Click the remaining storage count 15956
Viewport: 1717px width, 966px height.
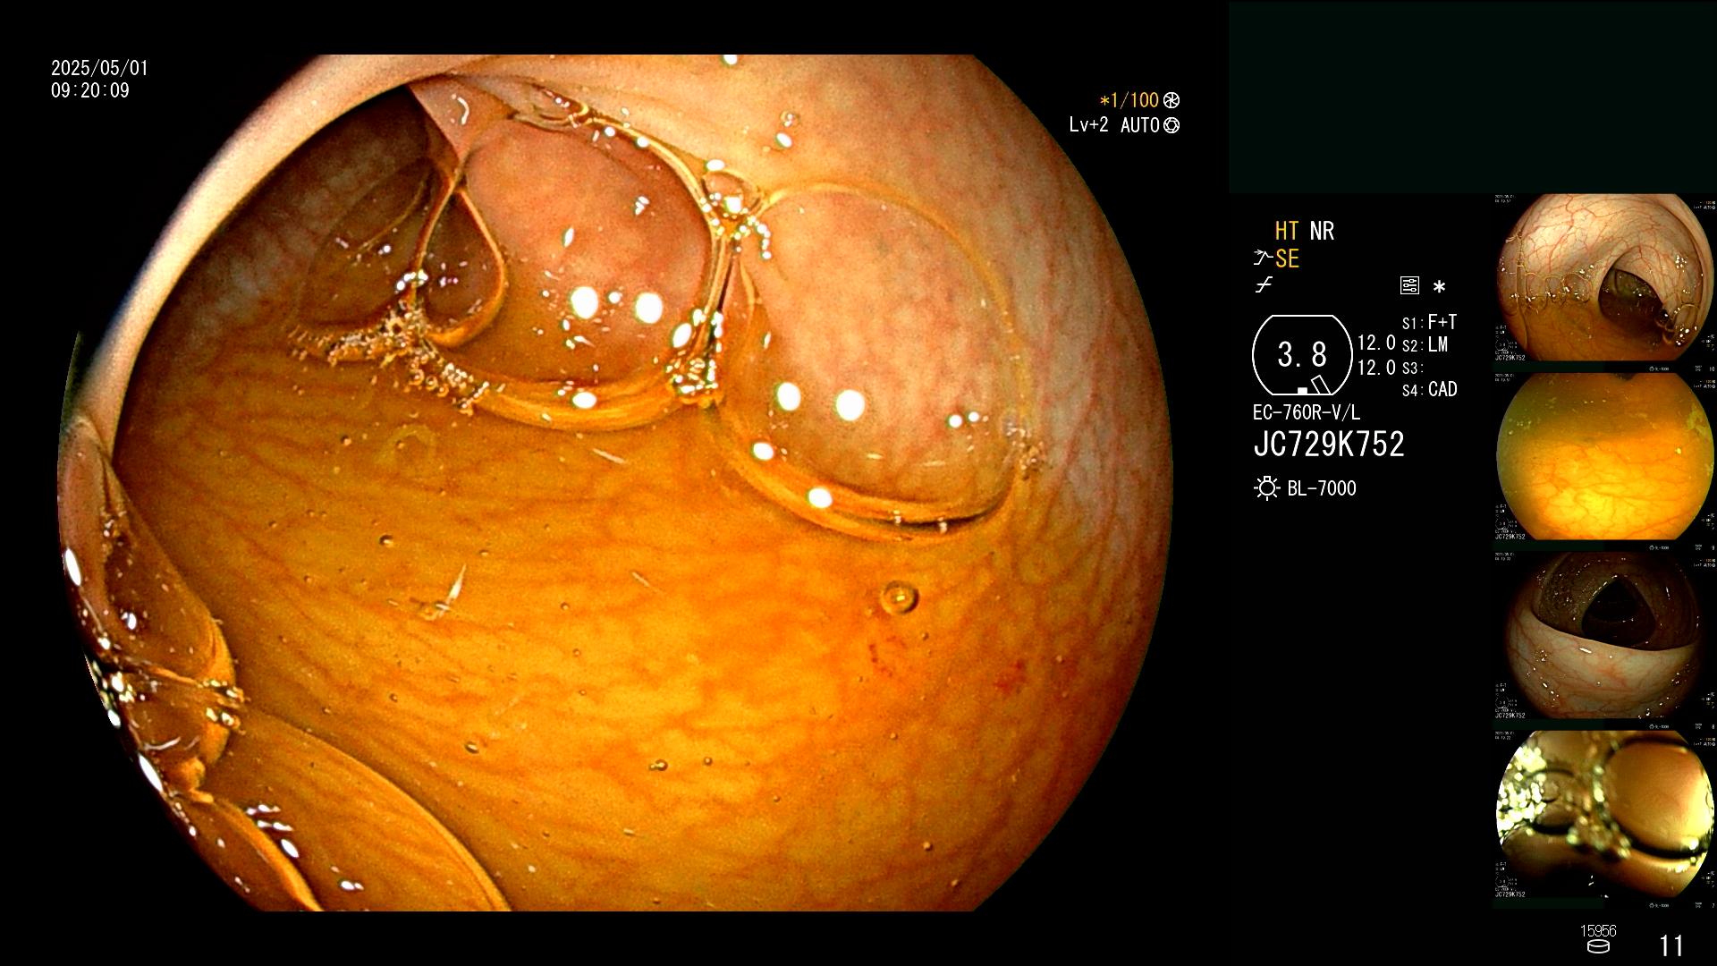[x=1598, y=931]
